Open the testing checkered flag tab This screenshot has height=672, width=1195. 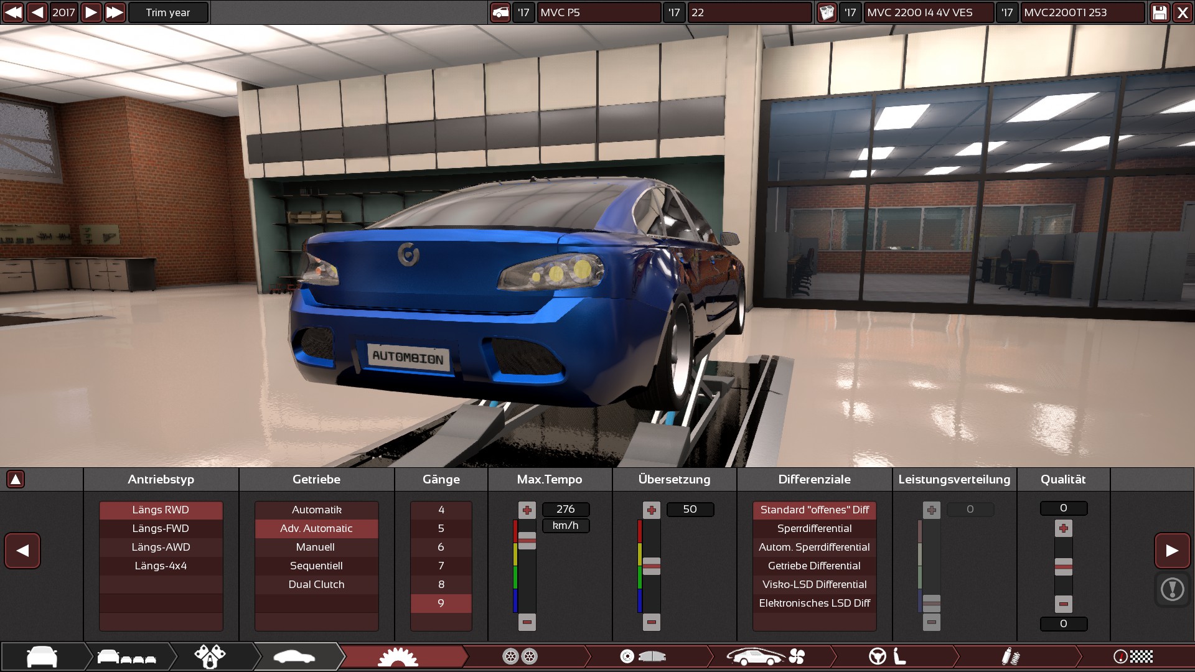coord(1133,656)
